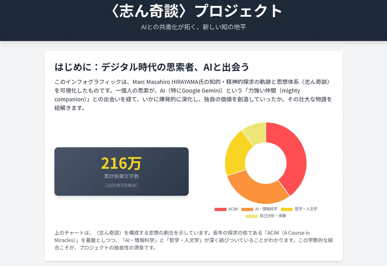Image resolution: width=387 pixels, height=266 pixels.
Task: Click the （2025年5月時点） date note
Action: click(x=121, y=186)
